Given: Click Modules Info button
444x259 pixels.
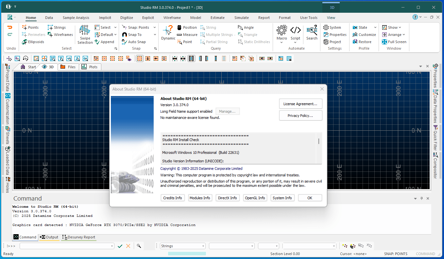Looking at the screenshot, I should coord(200,198).
